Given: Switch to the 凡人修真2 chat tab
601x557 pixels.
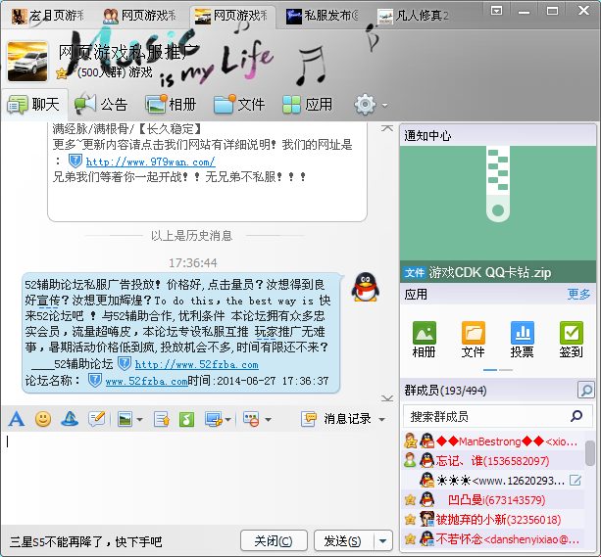Looking at the screenshot, I should tap(413, 16).
